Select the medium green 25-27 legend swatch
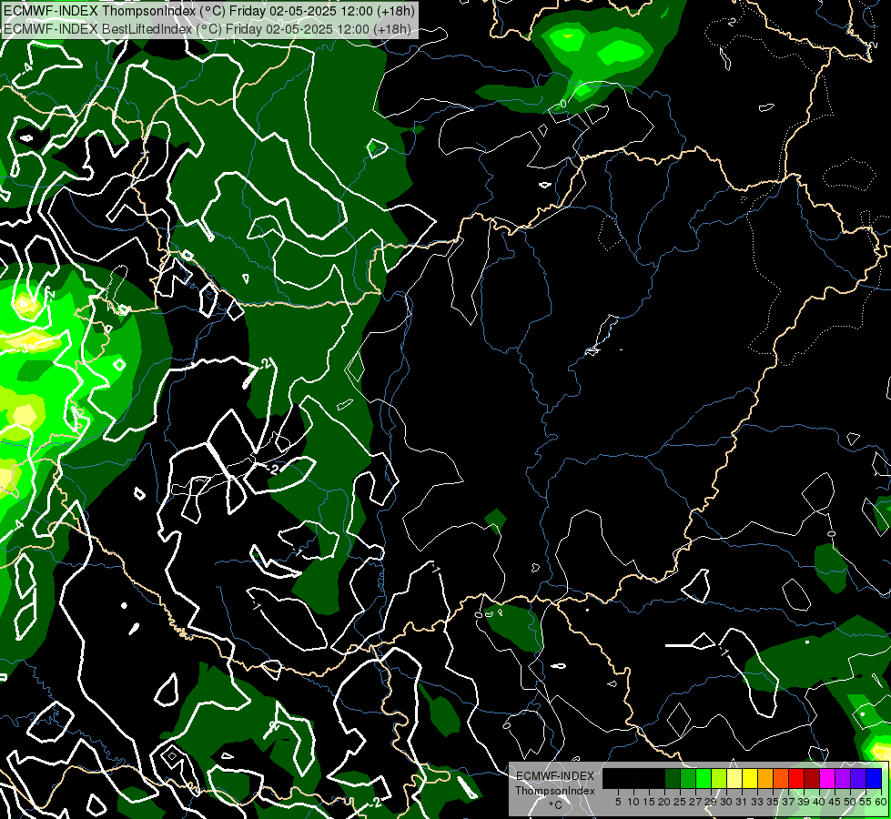Viewport: 891px width, 819px height. [688, 778]
